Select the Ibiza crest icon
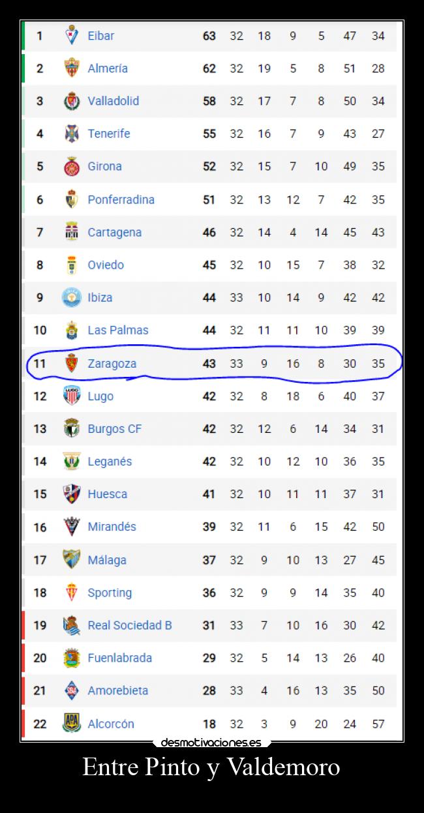This screenshot has width=424, height=813. pyautogui.click(x=71, y=297)
